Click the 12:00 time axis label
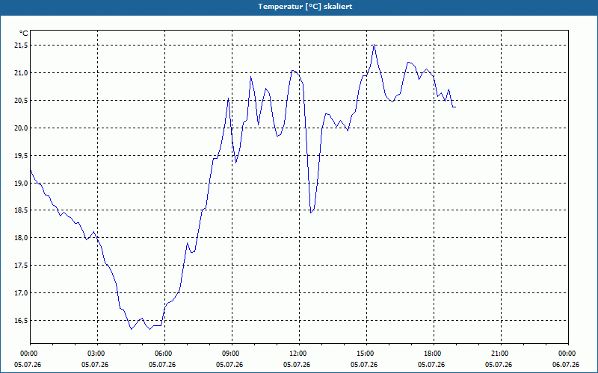This screenshot has width=598, height=373. click(299, 354)
